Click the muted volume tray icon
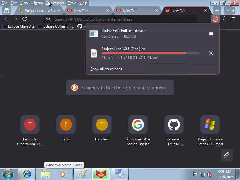 coord(209,174)
